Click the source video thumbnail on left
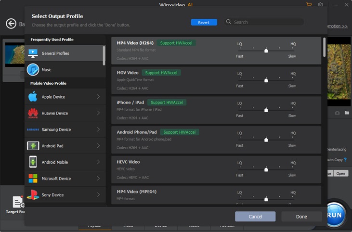Image resolution: width=352 pixels, height=232 pixels. click(15, 54)
